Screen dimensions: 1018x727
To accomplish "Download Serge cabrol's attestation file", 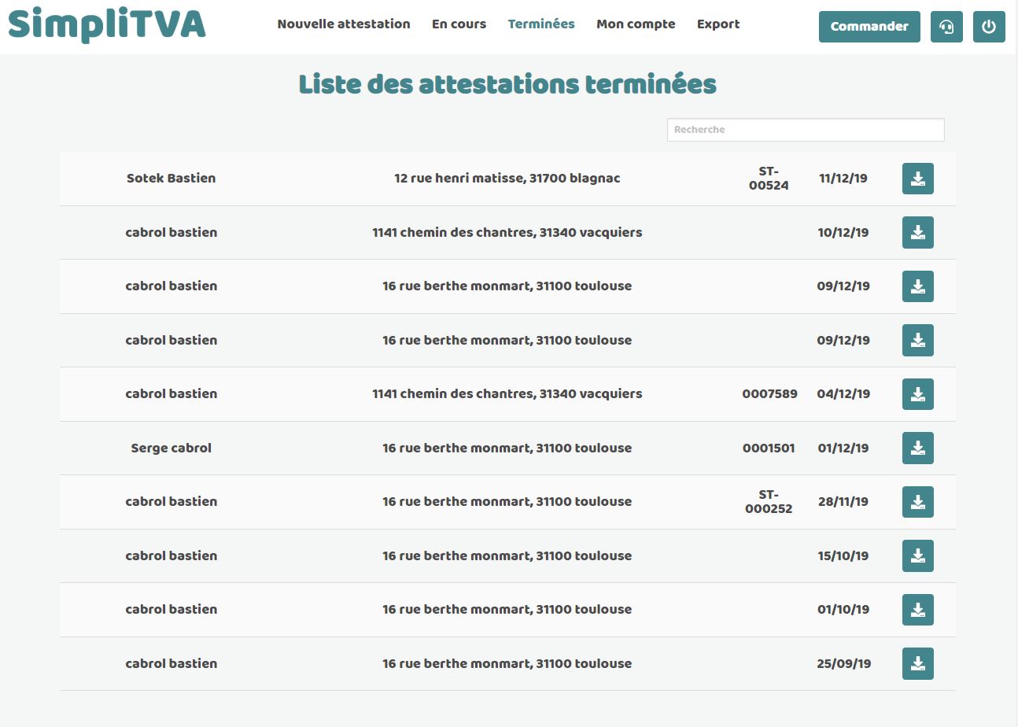I will [x=917, y=448].
